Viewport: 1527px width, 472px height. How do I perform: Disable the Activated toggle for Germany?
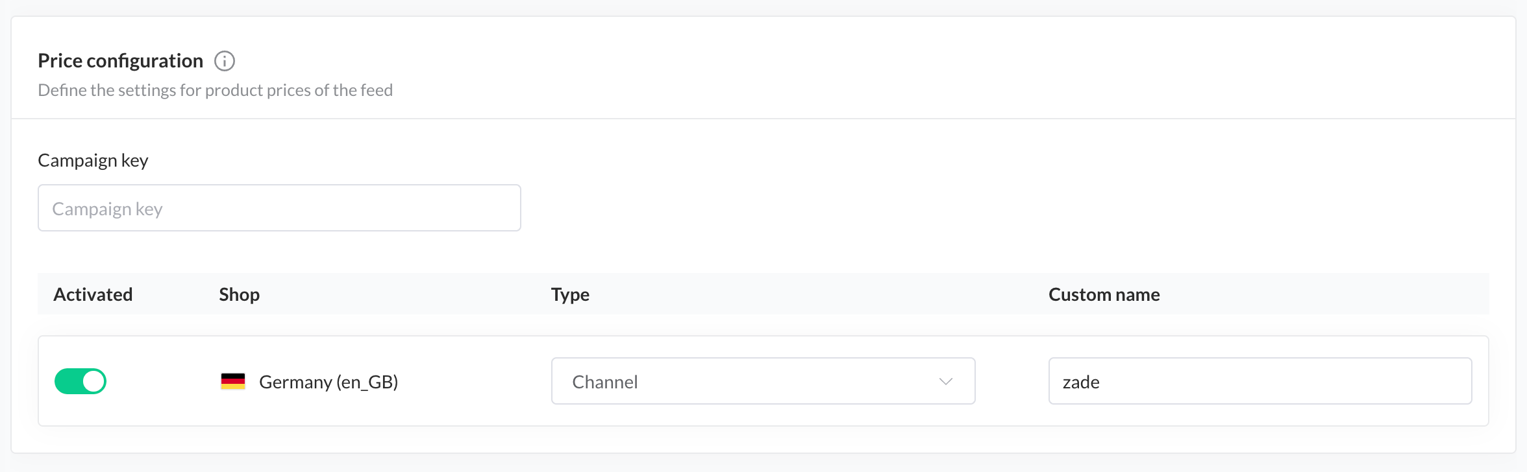[x=81, y=381]
